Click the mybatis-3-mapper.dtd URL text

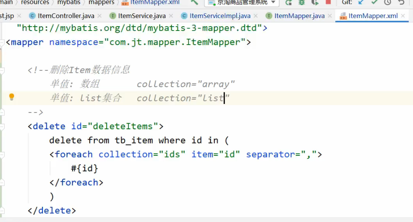pos(140,28)
